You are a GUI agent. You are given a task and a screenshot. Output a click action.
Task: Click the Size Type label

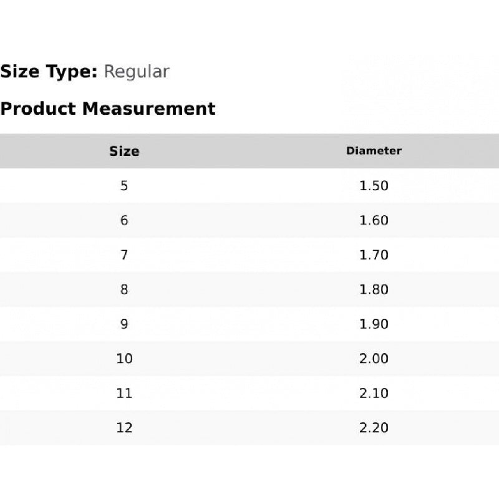pyautogui.click(x=49, y=72)
